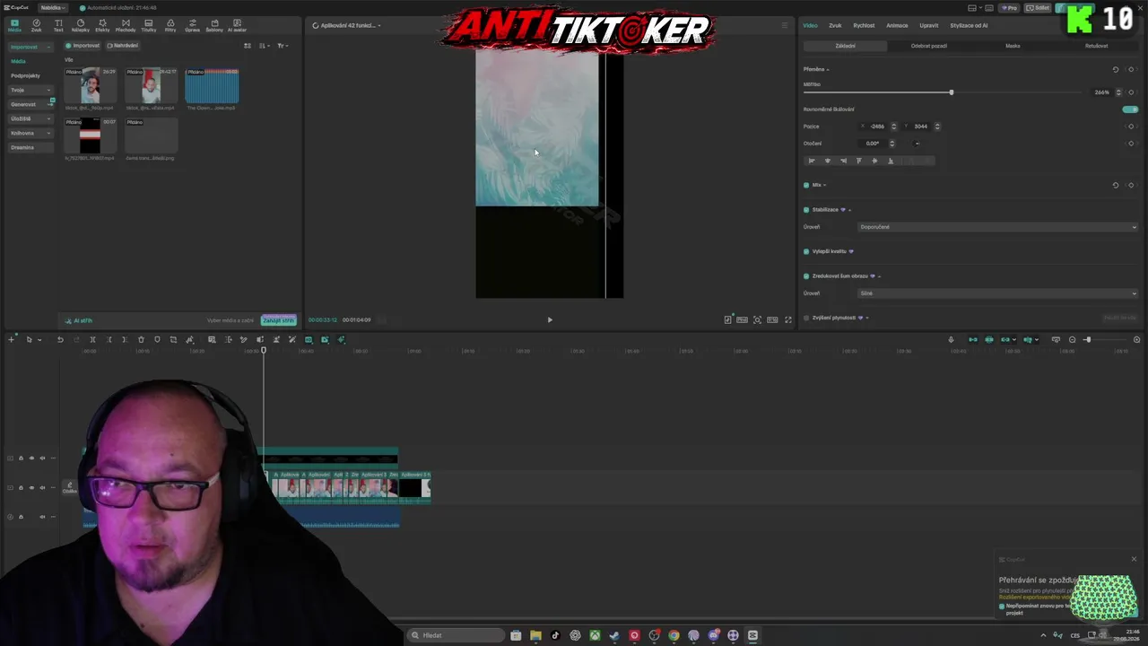Switch to the Rychlost speed tab
Viewport: 1148px width, 646px height.
[x=864, y=25]
